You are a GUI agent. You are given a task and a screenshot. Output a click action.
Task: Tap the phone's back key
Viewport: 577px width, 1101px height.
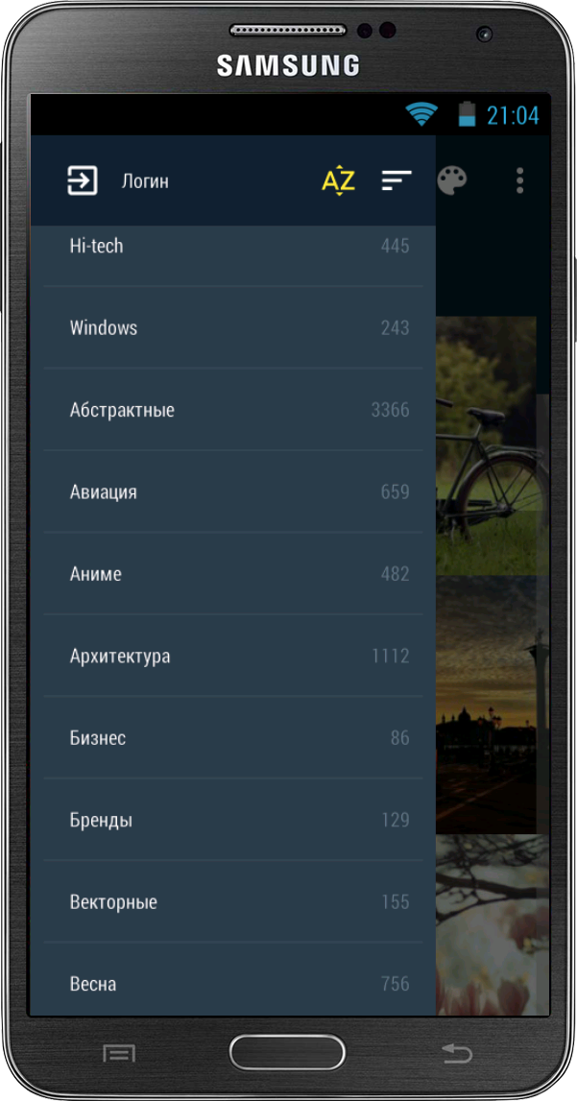(457, 1053)
